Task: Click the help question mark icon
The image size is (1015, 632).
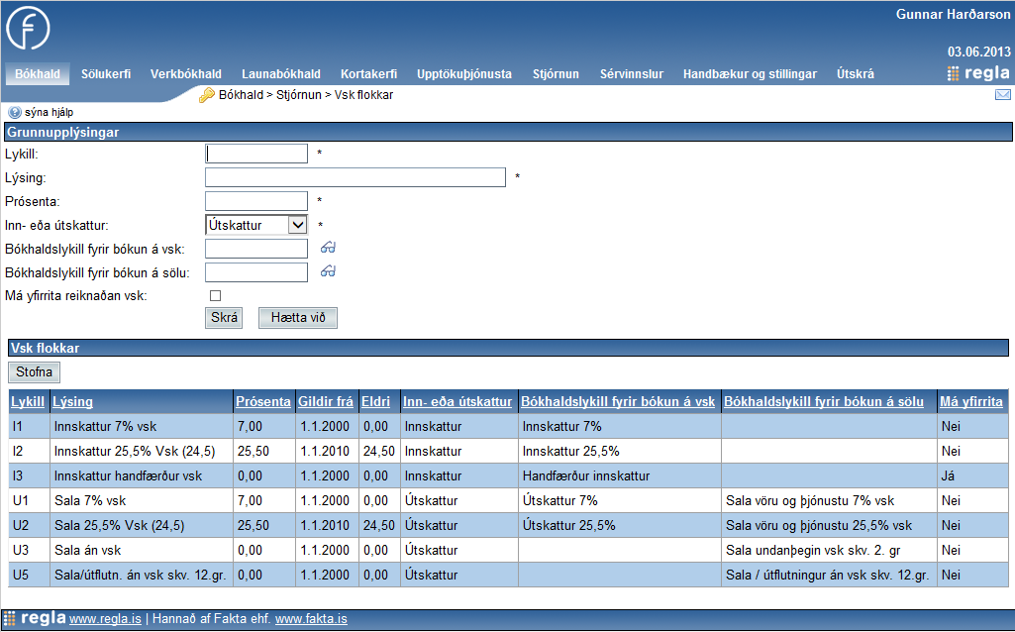Action: [15, 112]
